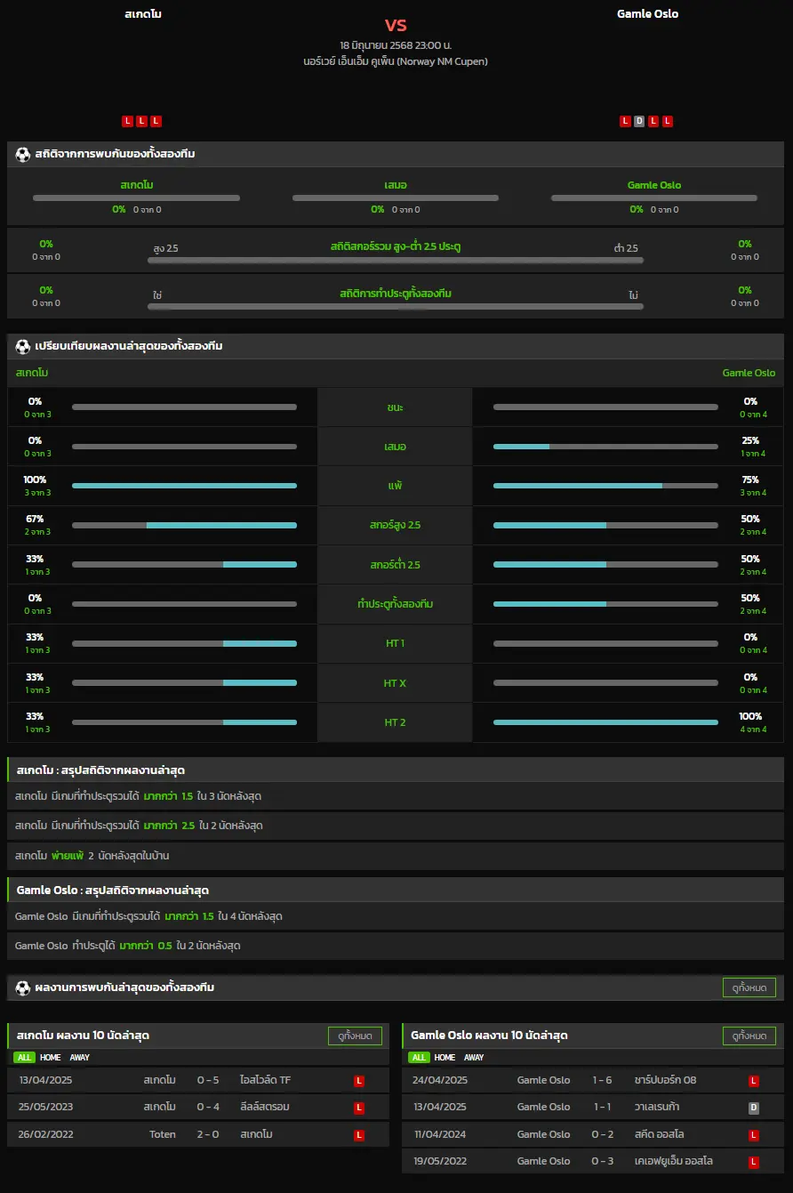
Task: Click the L result badge on the 25/05/2023 row
Action: [x=360, y=1108]
